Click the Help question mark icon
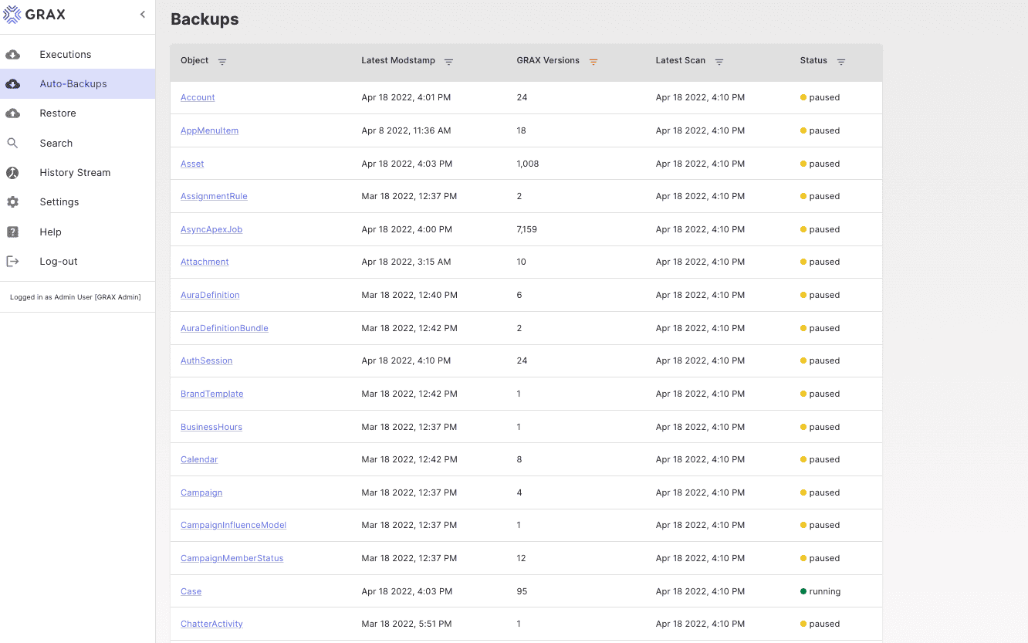Viewport: 1028px width, 643px height. (x=13, y=232)
